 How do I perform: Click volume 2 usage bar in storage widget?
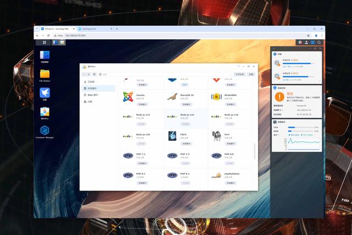(x=298, y=76)
